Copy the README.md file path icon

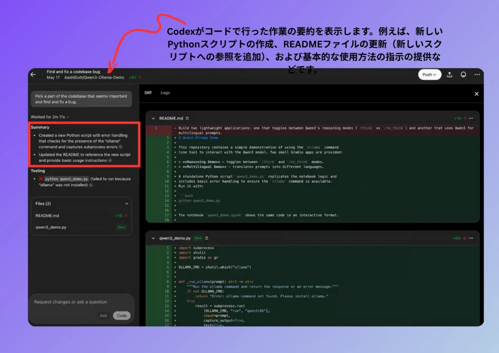click(x=187, y=118)
